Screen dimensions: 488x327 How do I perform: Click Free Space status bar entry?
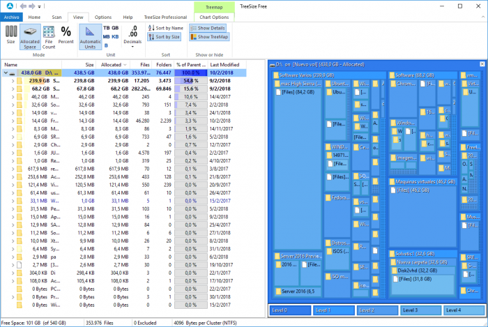click(33, 323)
